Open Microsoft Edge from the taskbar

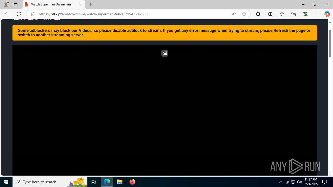point(107,182)
